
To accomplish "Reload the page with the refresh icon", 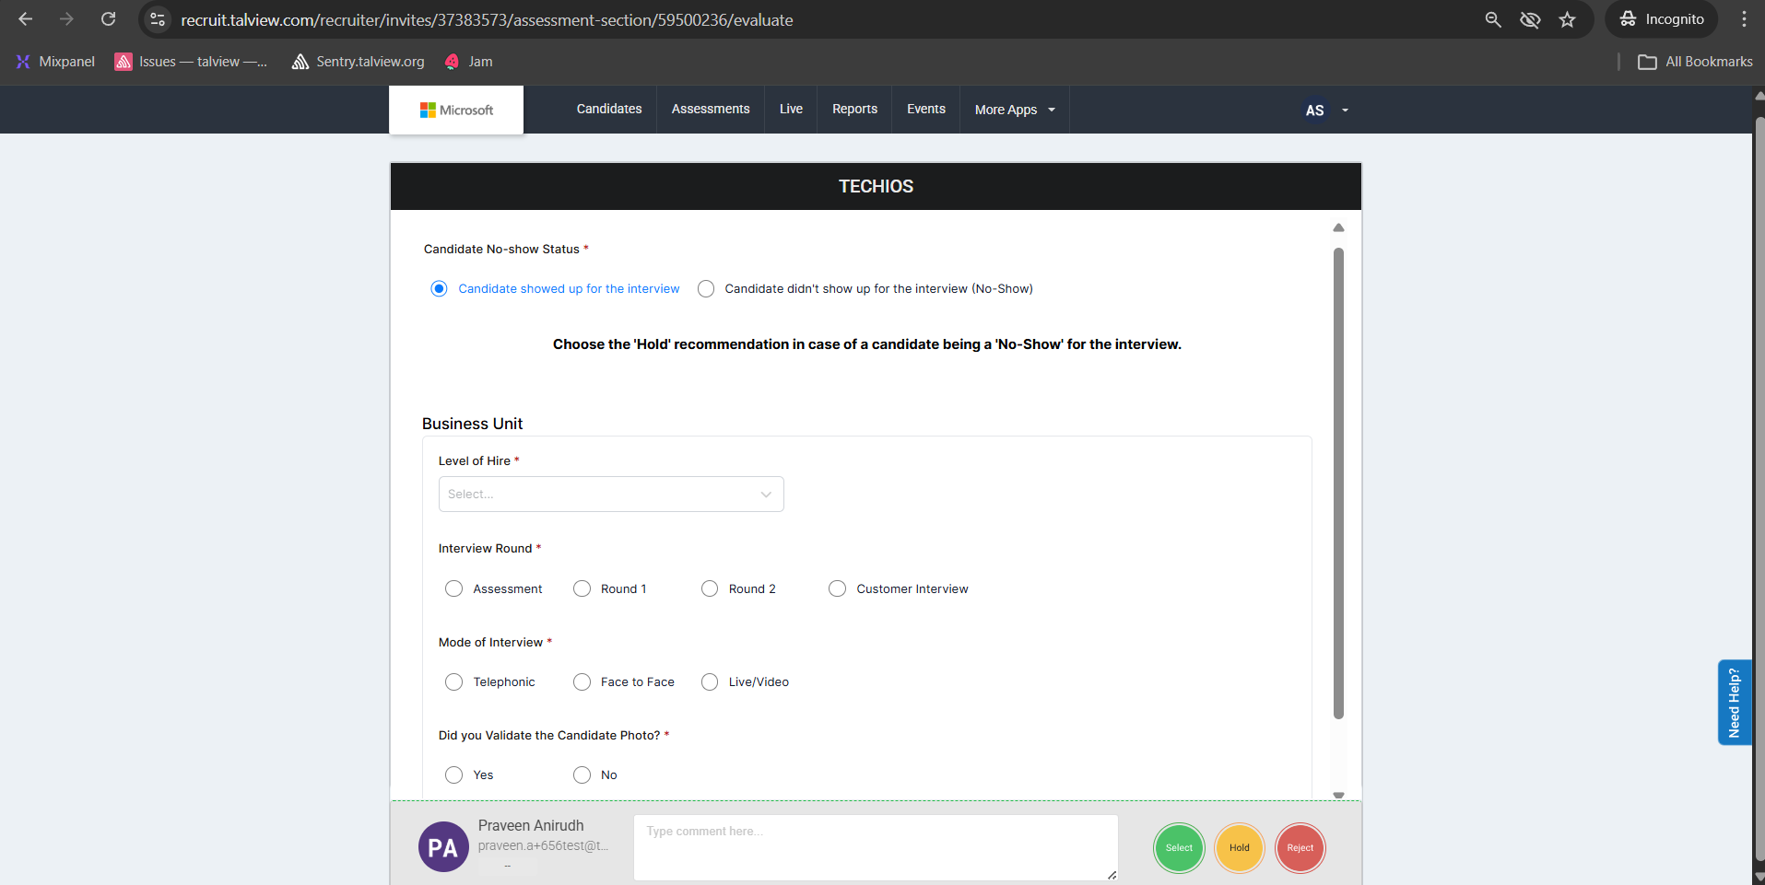I will [x=108, y=19].
